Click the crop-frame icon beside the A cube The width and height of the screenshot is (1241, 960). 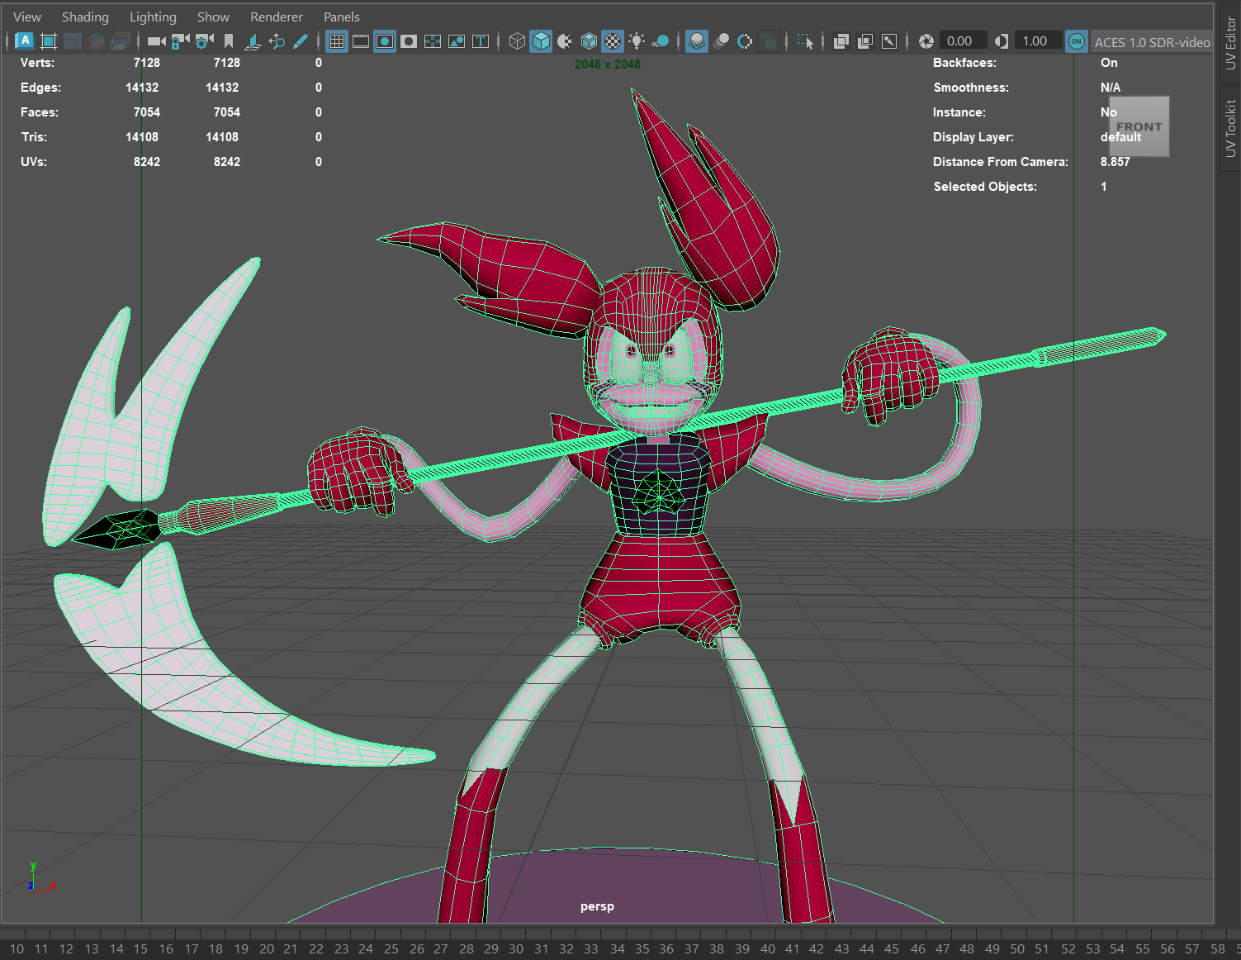(48, 41)
